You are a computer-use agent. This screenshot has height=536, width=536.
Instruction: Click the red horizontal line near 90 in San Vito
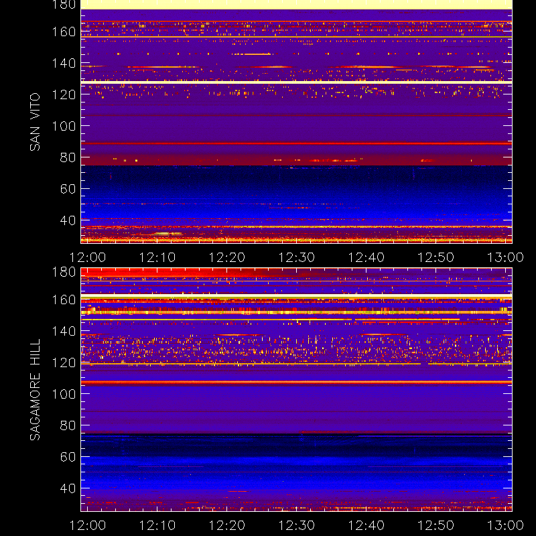296,143
